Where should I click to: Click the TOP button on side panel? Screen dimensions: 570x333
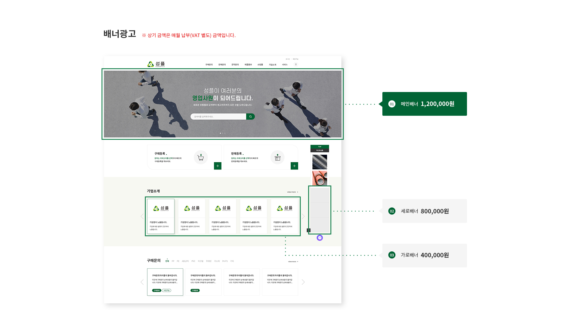pos(320,147)
